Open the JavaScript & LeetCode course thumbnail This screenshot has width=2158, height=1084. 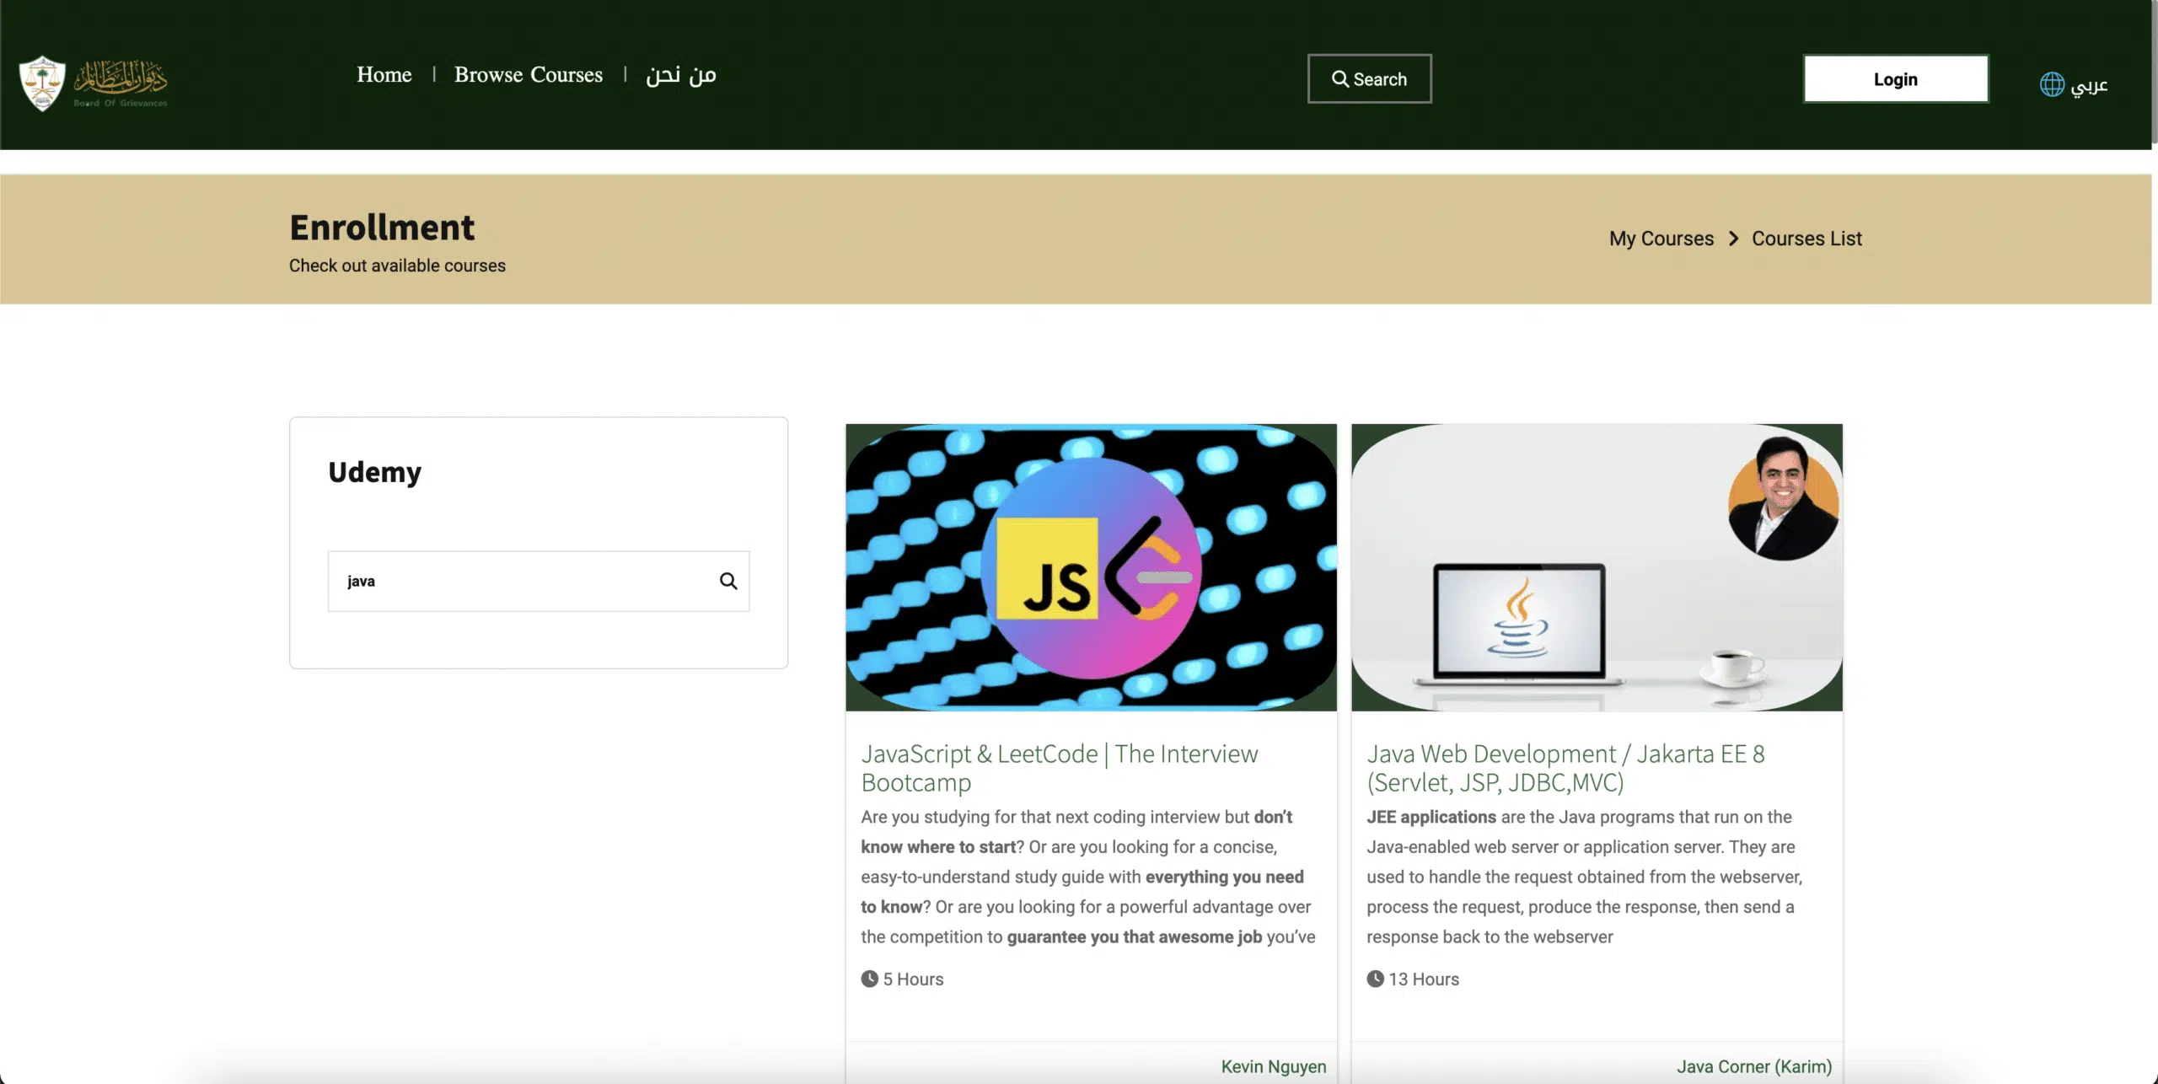pyautogui.click(x=1091, y=567)
